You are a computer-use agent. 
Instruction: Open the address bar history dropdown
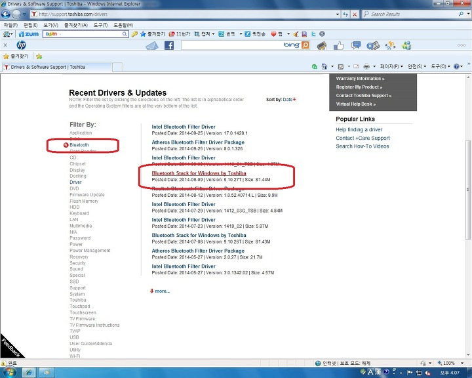coord(338,14)
